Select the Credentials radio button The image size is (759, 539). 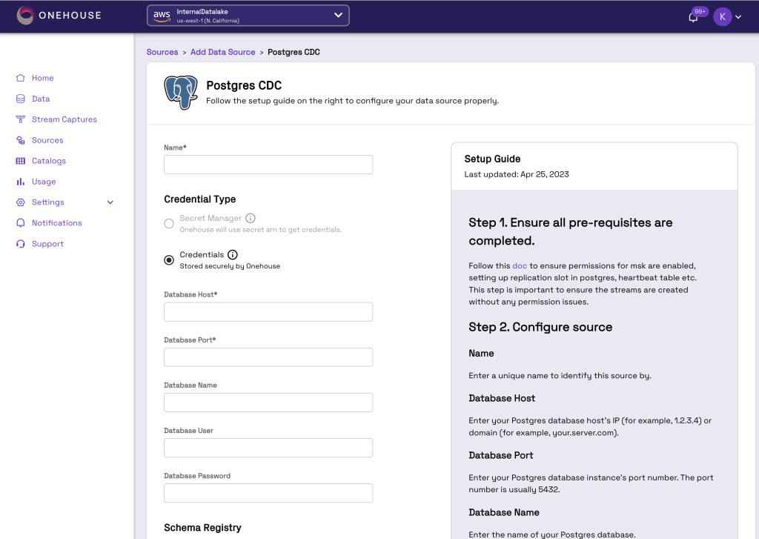click(x=169, y=259)
